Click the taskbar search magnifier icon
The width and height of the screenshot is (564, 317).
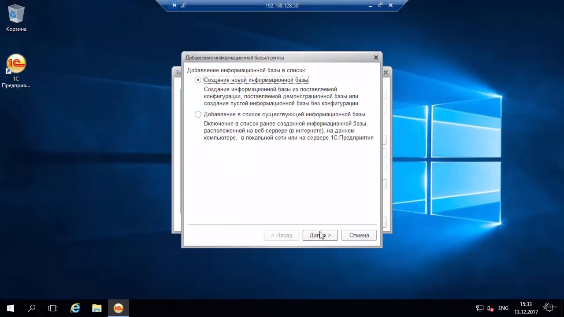point(32,308)
